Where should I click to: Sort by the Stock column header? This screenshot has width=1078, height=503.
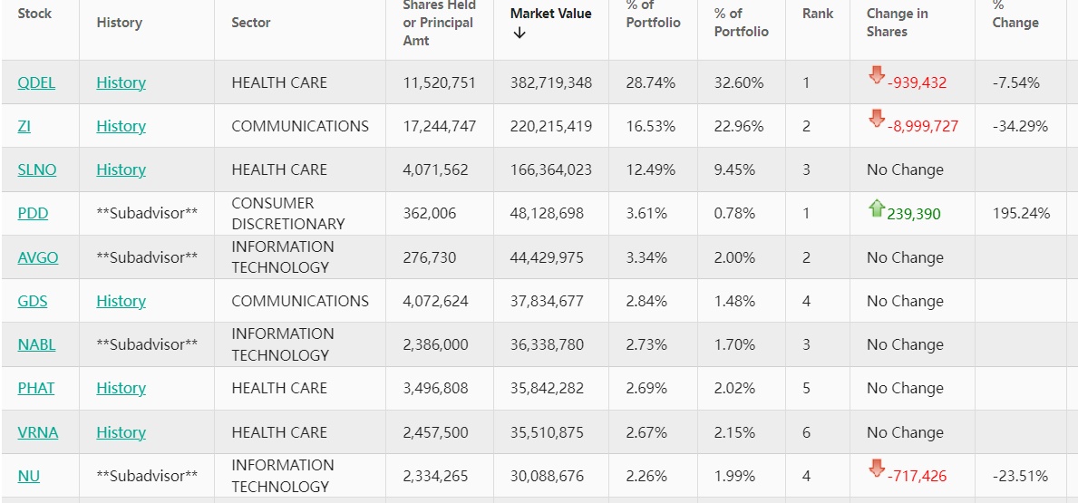pyautogui.click(x=34, y=14)
